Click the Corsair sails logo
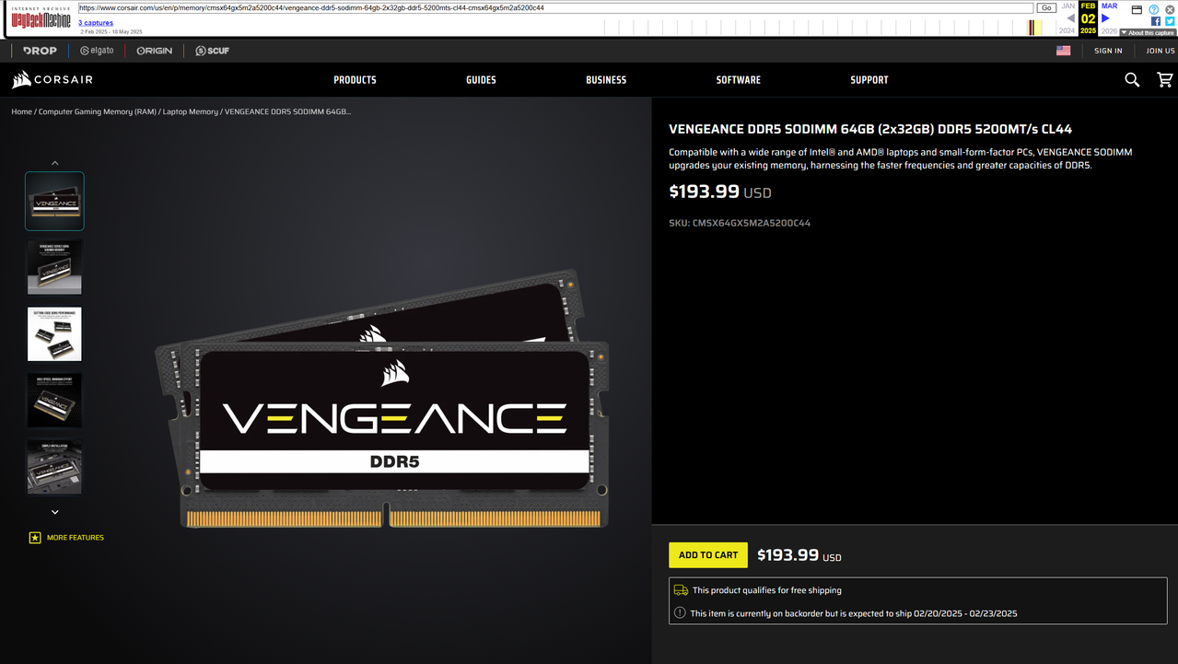 21,80
